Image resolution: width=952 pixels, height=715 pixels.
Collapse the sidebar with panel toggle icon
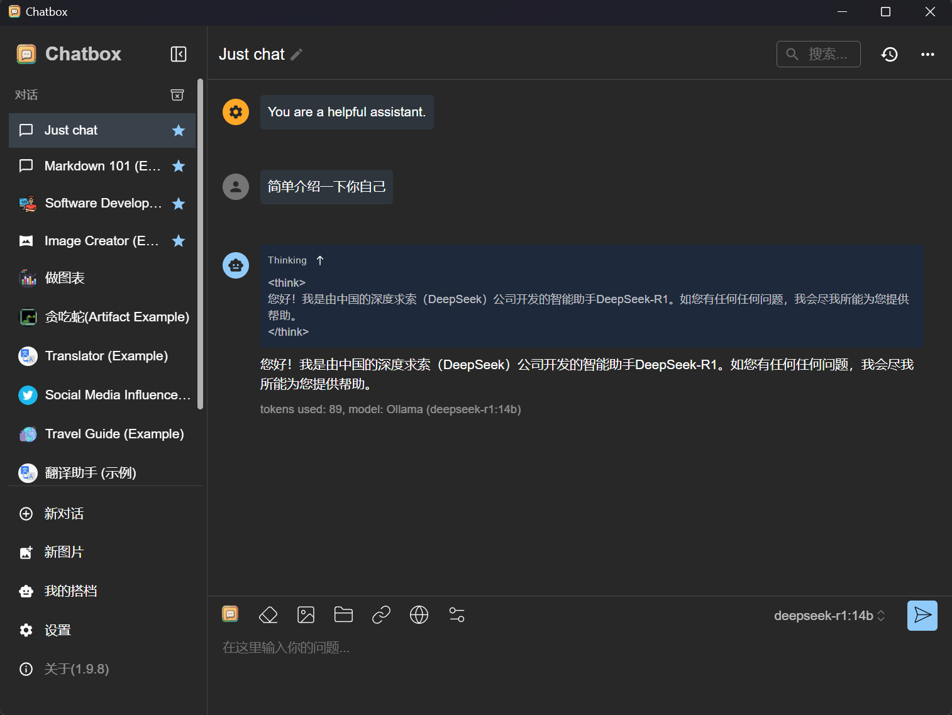179,54
